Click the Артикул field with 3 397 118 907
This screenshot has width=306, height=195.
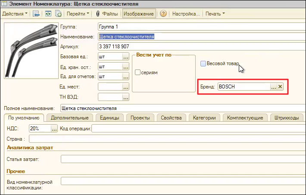(x=202, y=47)
